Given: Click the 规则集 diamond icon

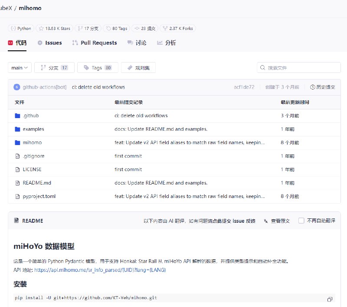Looking at the screenshot, I should coord(130,67).
